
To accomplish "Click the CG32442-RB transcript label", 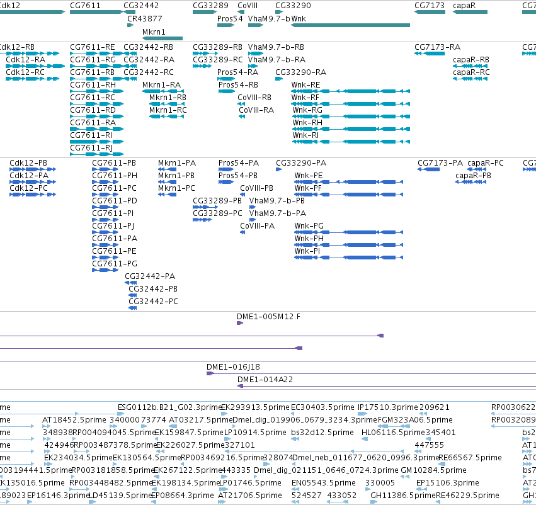I will coord(148,47).
